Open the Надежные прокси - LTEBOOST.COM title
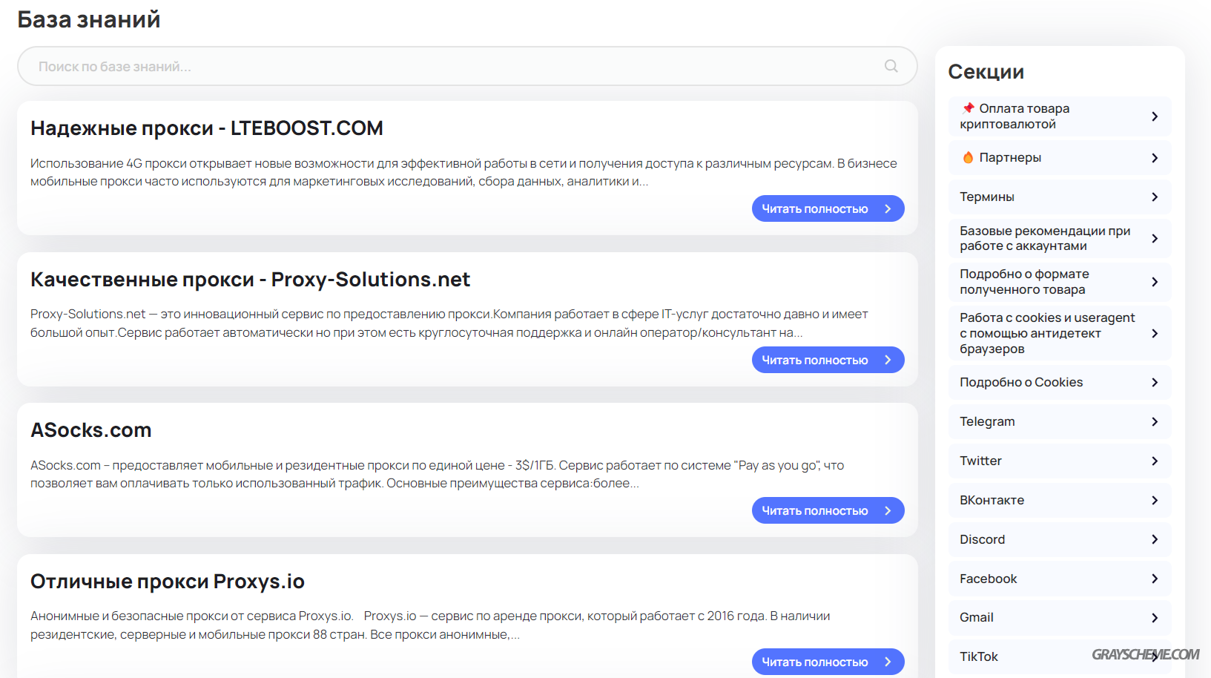 point(207,128)
